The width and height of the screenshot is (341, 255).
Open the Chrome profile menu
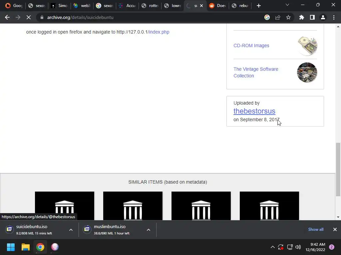pyautogui.click(x=323, y=17)
